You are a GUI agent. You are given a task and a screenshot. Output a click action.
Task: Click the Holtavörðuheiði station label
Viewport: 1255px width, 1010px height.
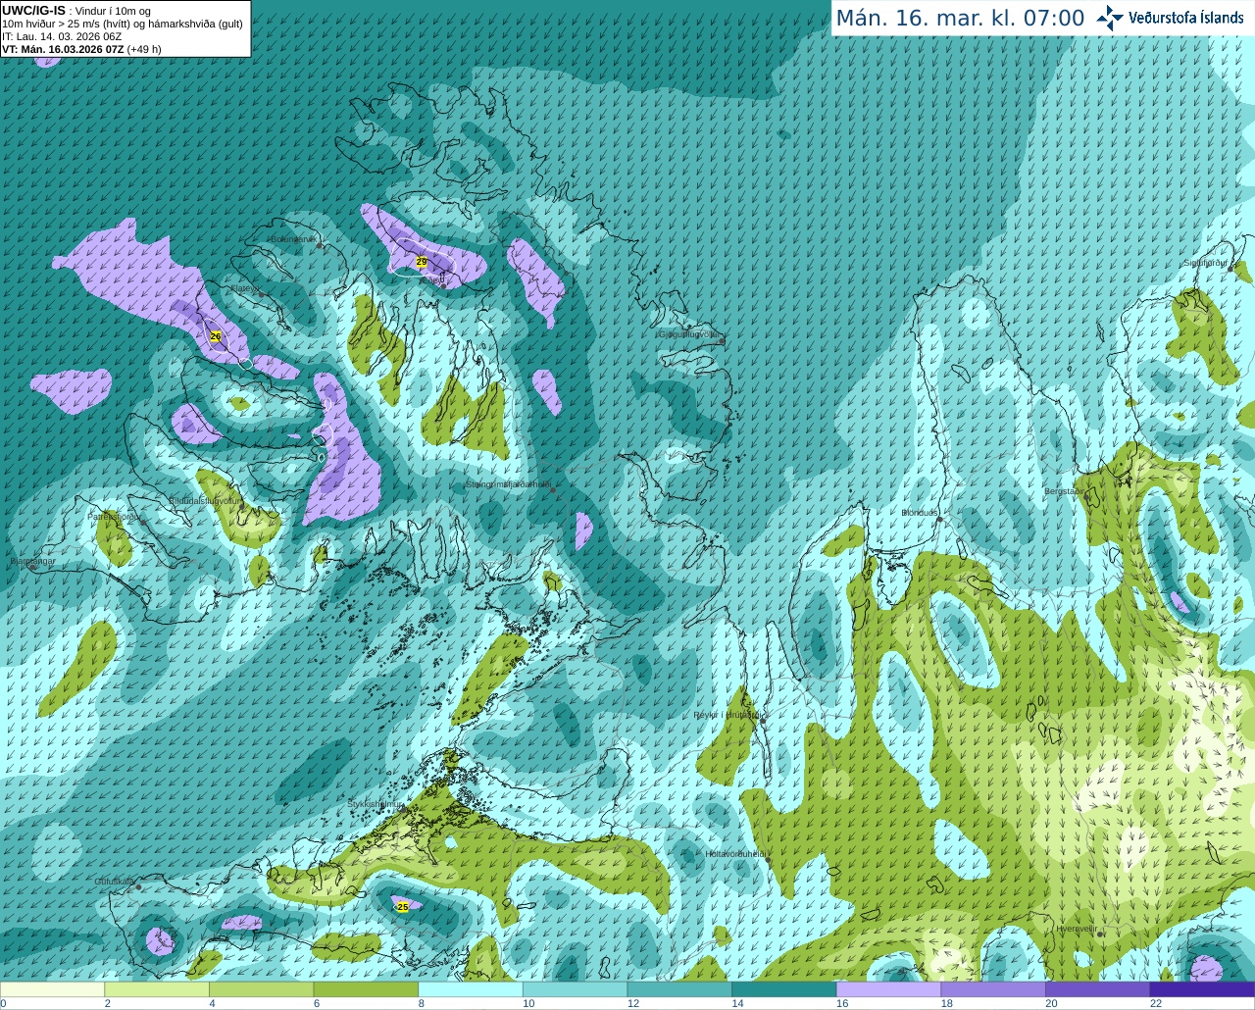click(x=735, y=854)
